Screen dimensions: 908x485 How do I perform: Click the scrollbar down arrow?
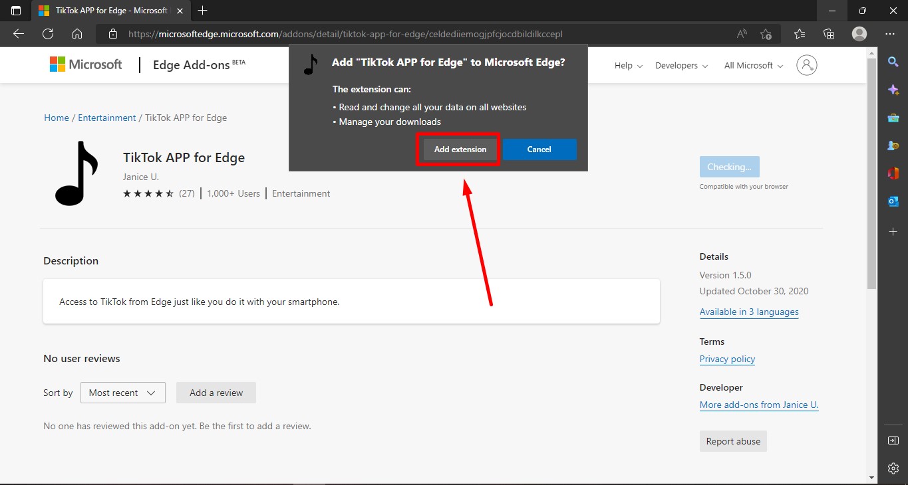871,477
